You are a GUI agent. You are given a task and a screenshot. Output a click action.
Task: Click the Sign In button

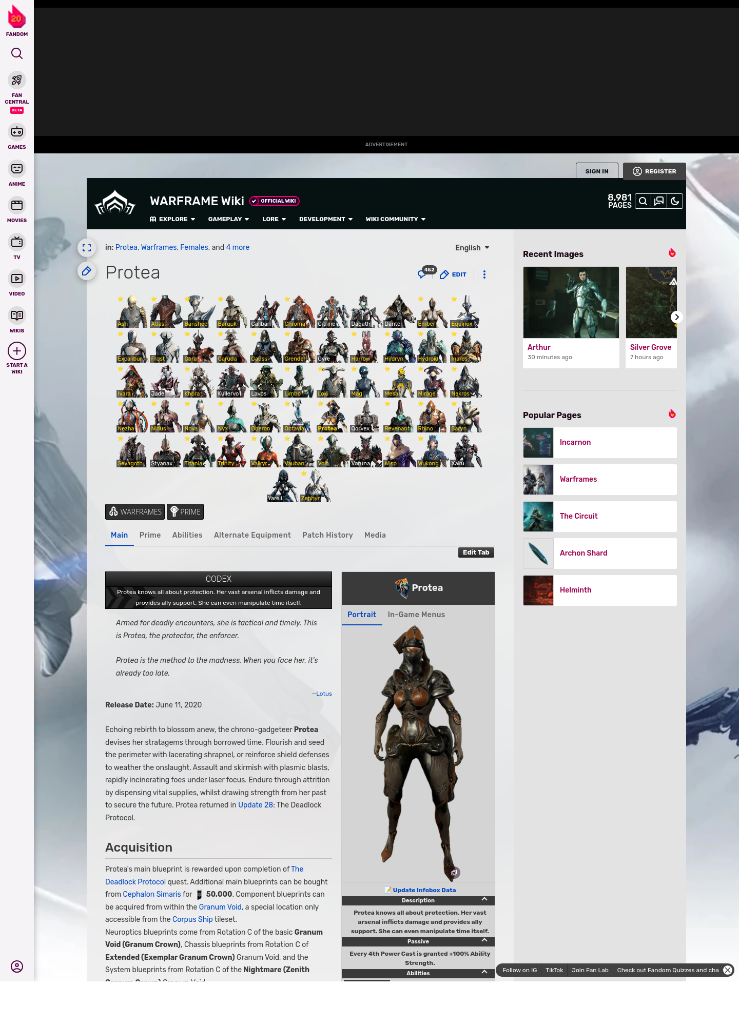tap(597, 171)
